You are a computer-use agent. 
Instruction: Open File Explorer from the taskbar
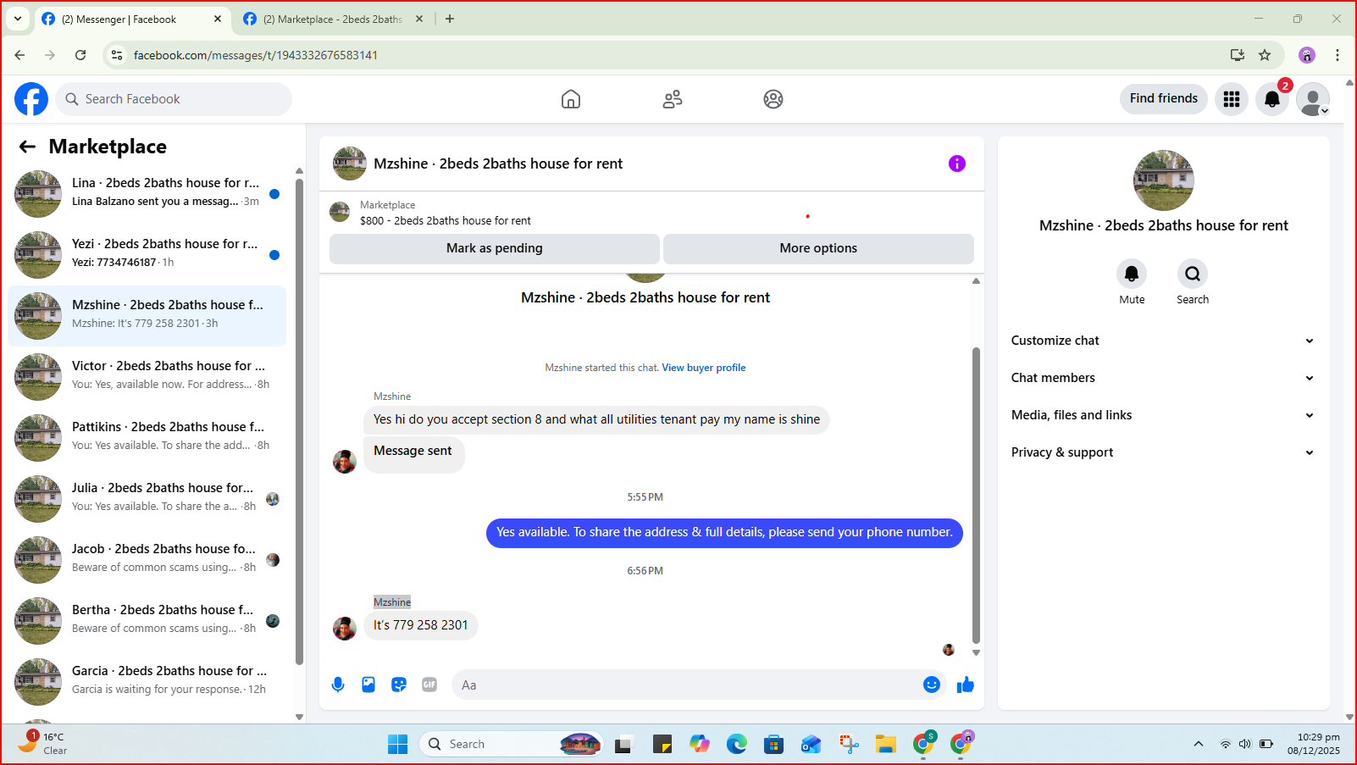(x=886, y=744)
